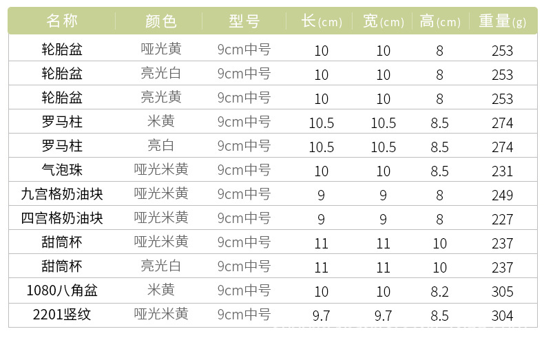544x349 pixels.
Task: Select the 亮光黄 color cell
Action: tap(161, 98)
